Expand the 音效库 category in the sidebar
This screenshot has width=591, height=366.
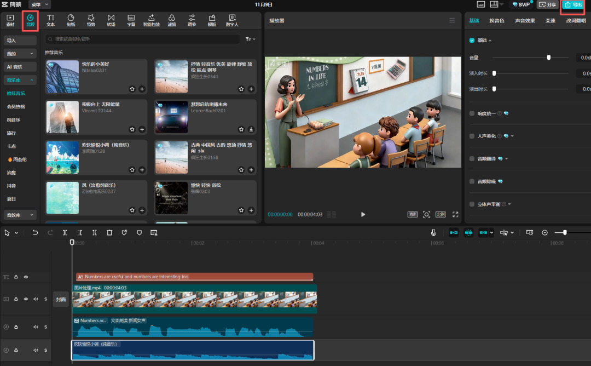pyautogui.click(x=20, y=215)
